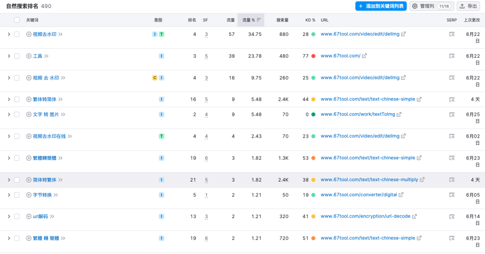Open 管理列 column manager

click(431, 6)
